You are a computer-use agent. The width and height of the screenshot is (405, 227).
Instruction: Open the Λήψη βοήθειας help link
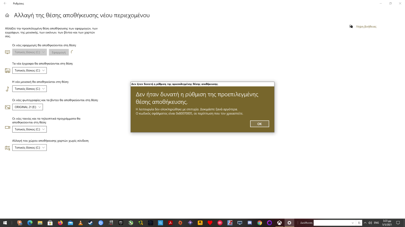click(366, 26)
